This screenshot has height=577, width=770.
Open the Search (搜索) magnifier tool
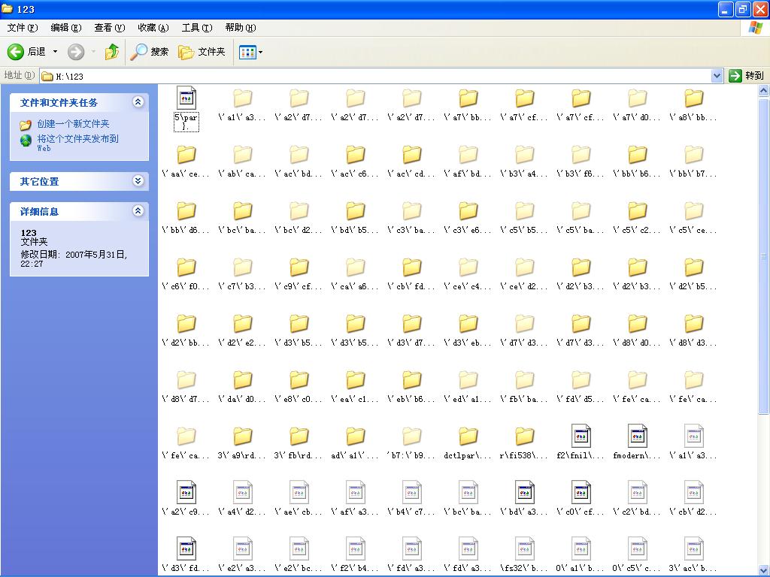pyautogui.click(x=139, y=52)
